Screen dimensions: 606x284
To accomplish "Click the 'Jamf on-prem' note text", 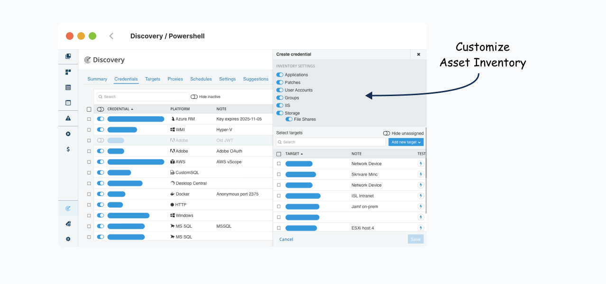I will [x=365, y=207].
